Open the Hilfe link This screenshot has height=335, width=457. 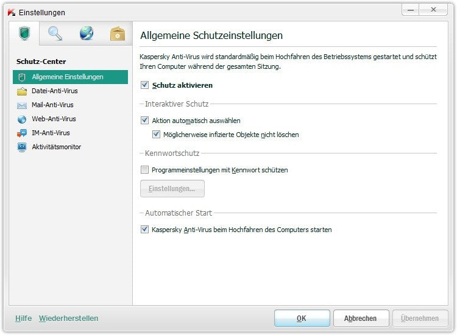point(23,319)
